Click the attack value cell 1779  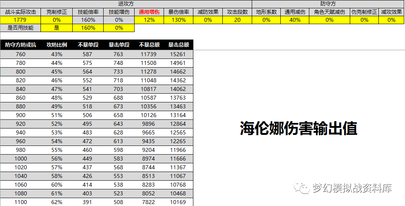(21, 20)
